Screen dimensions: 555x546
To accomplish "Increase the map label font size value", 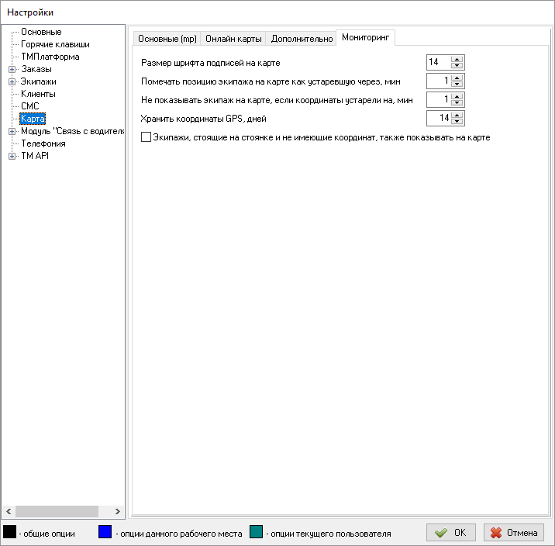I will (457, 59).
